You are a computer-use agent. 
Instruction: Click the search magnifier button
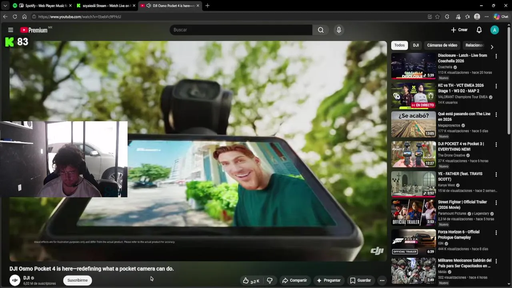point(321,30)
